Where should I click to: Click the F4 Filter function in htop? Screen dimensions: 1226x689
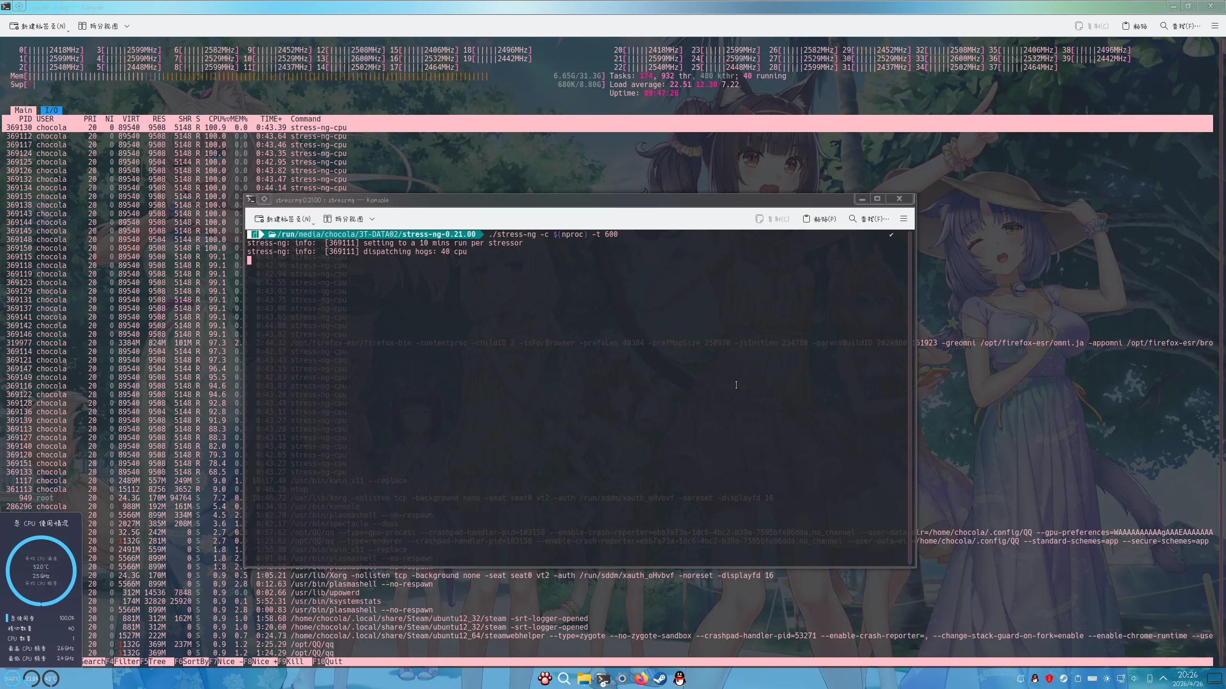[123, 662]
